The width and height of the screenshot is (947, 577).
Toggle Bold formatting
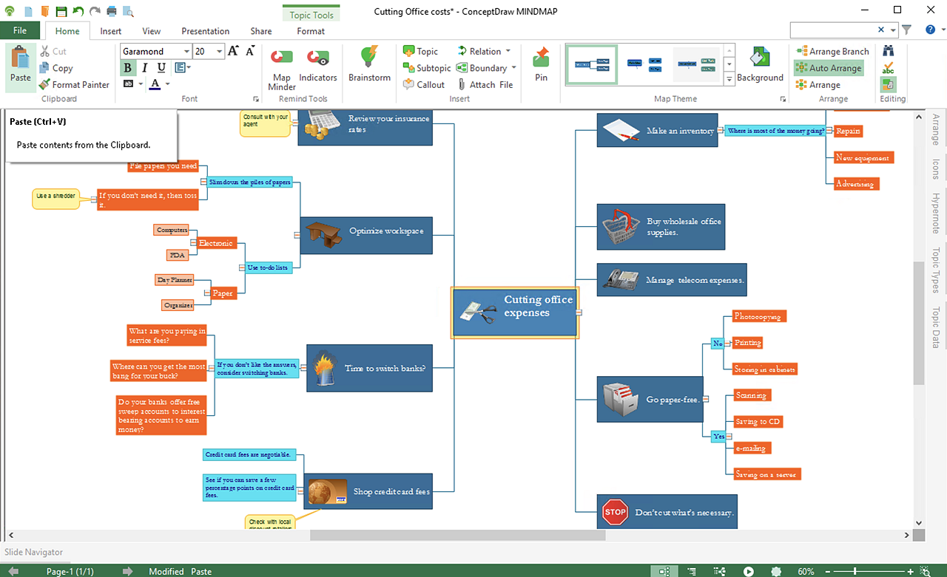tap(127, 68)
